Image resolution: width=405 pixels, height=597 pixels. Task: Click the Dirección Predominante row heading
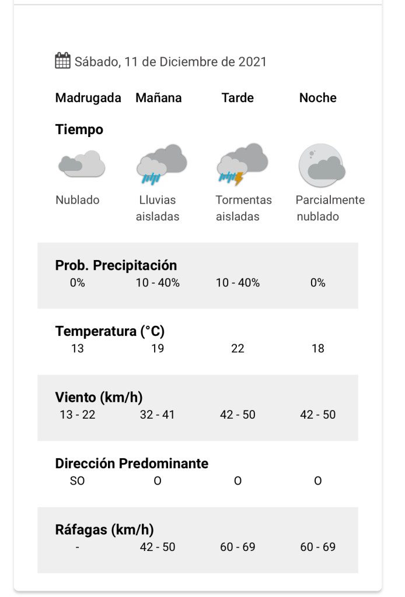coord(132,463)
